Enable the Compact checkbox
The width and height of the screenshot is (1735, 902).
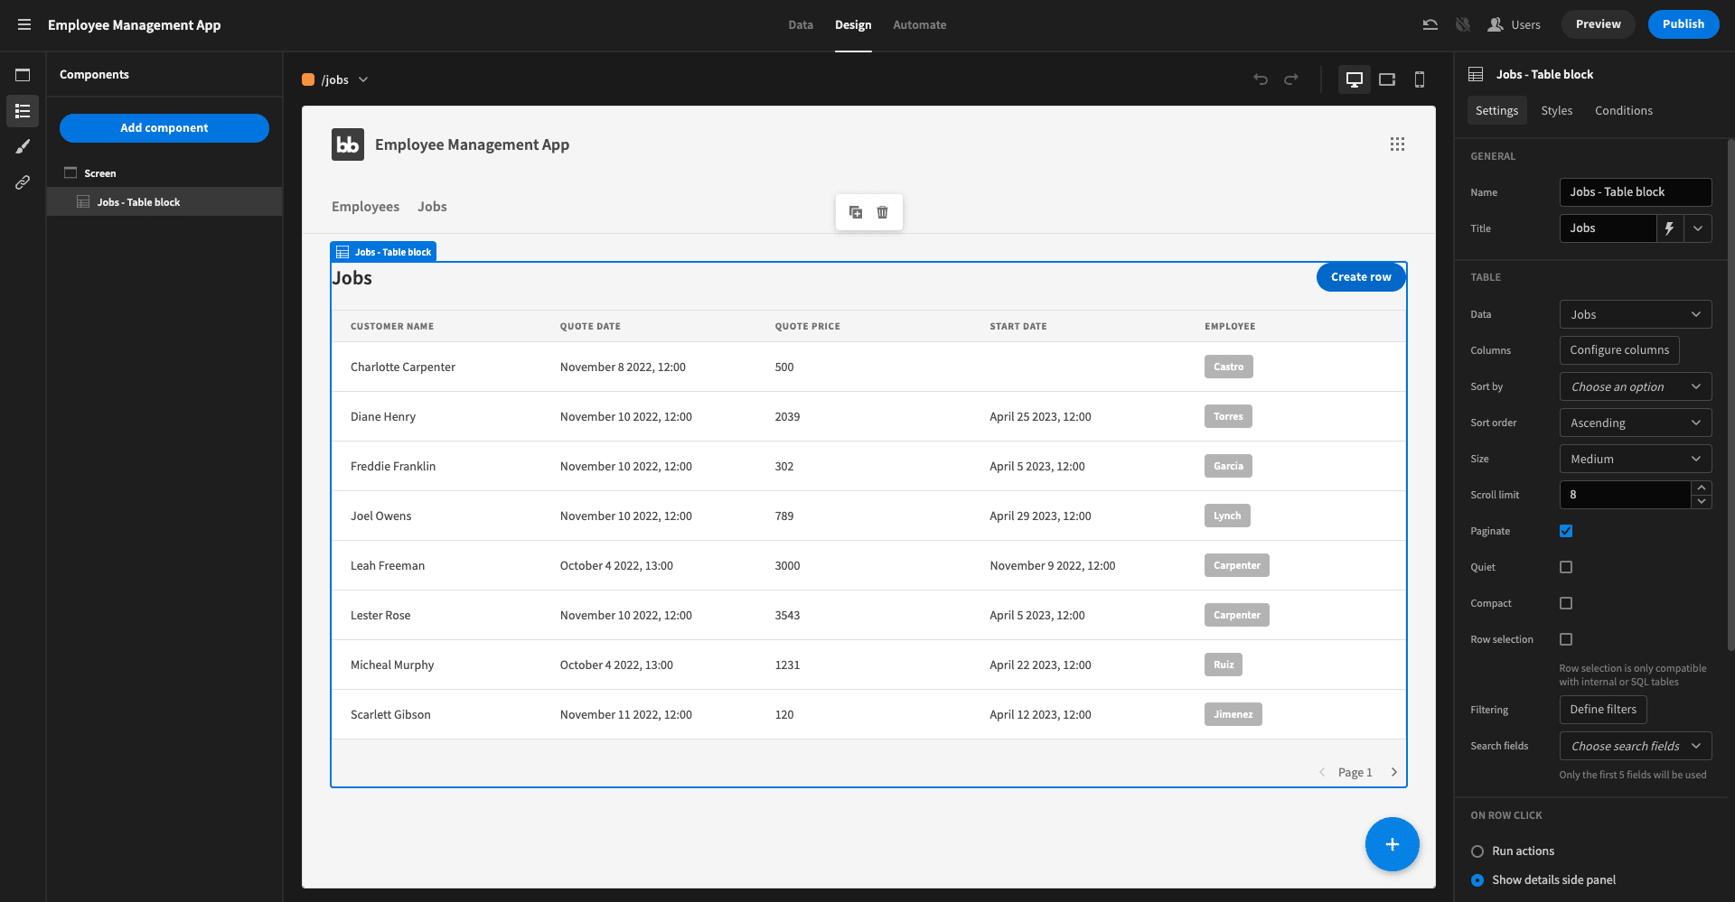(x=1566, y=603)
